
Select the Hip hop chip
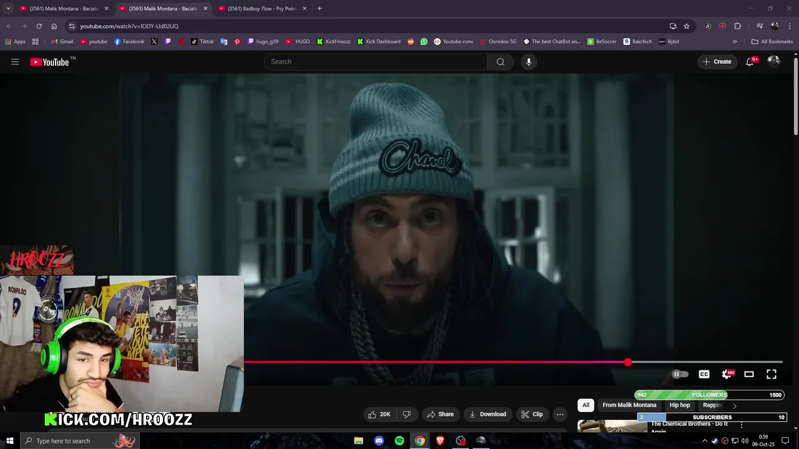point(680,405)
